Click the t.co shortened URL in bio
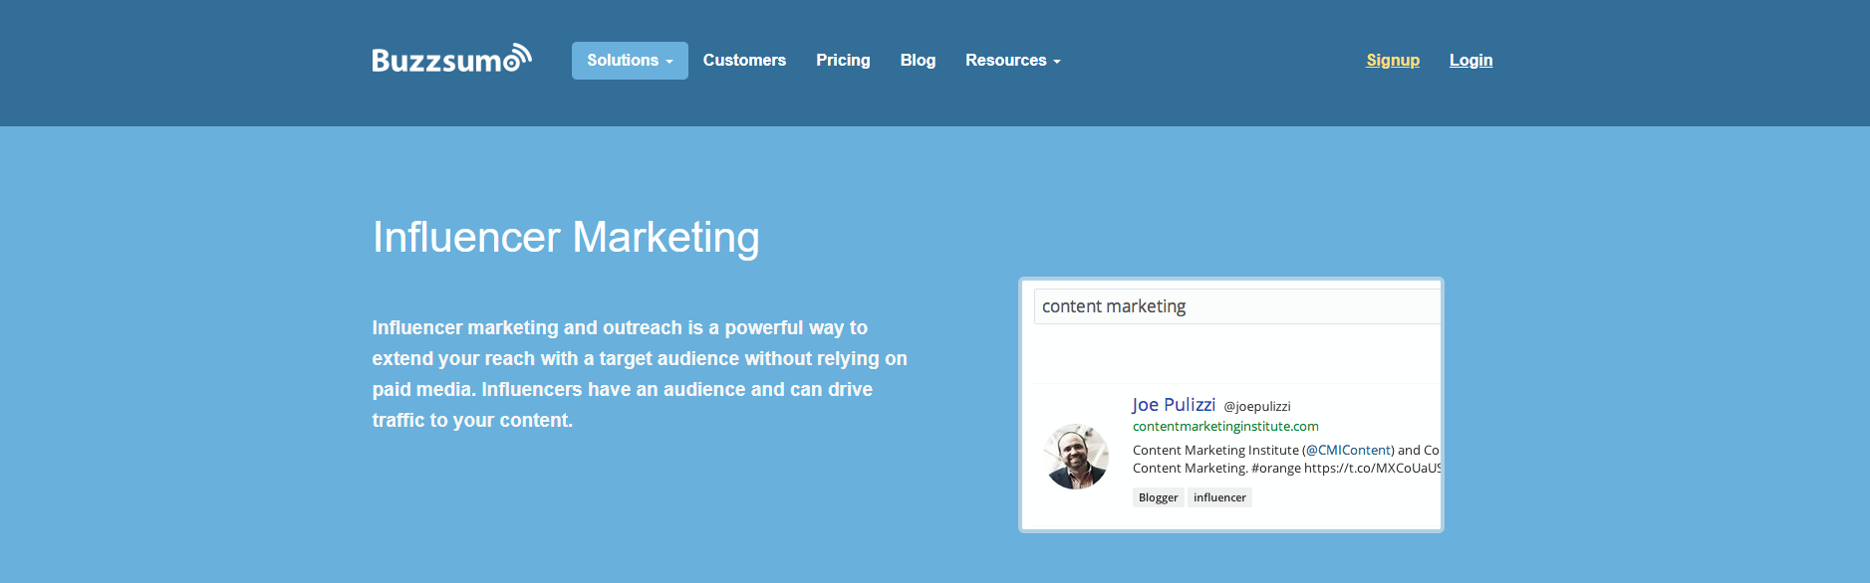1870x583 pixels. pos(1372,468)
